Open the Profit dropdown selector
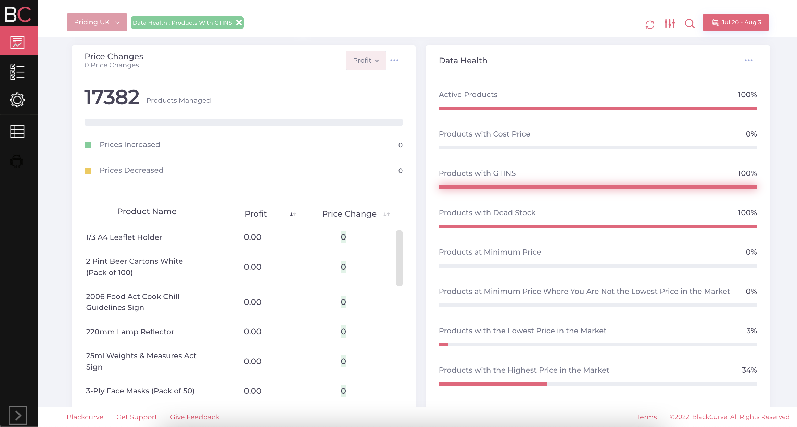Image resolution: width=797 pixels, height=427 pixels. (x=366, y=60)
